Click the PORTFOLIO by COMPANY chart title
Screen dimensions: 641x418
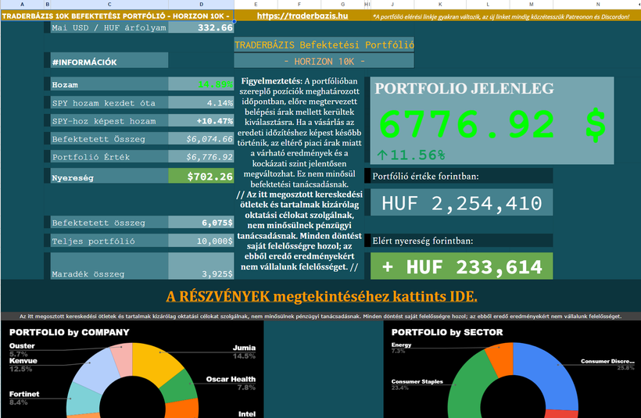click(x=69, y=332)
